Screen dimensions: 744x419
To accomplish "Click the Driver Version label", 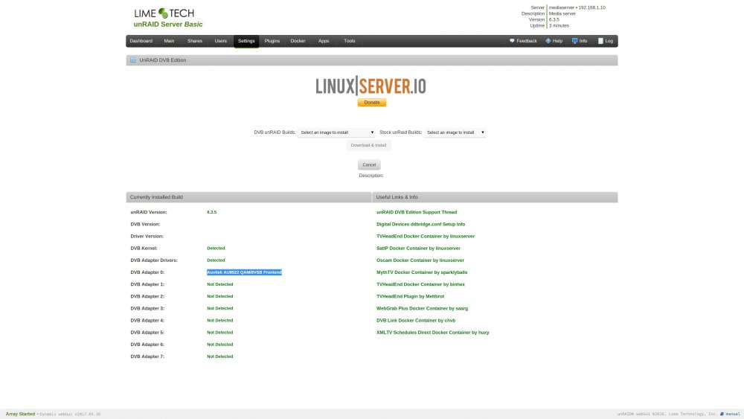I will coord(147,237).
